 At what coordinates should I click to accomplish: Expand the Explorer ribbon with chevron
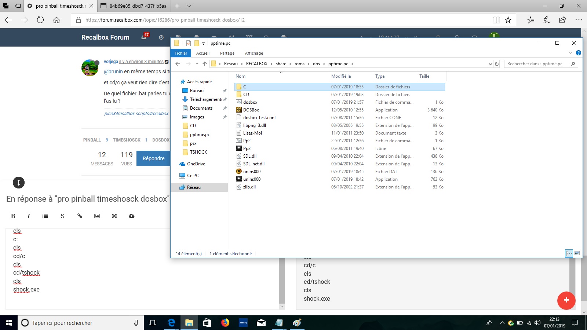coord(570,53)
